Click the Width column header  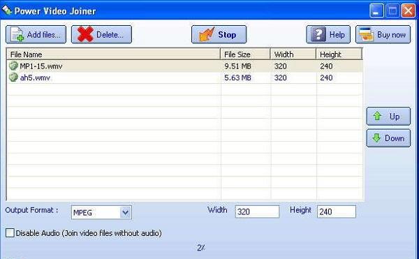tap(293, 54)
